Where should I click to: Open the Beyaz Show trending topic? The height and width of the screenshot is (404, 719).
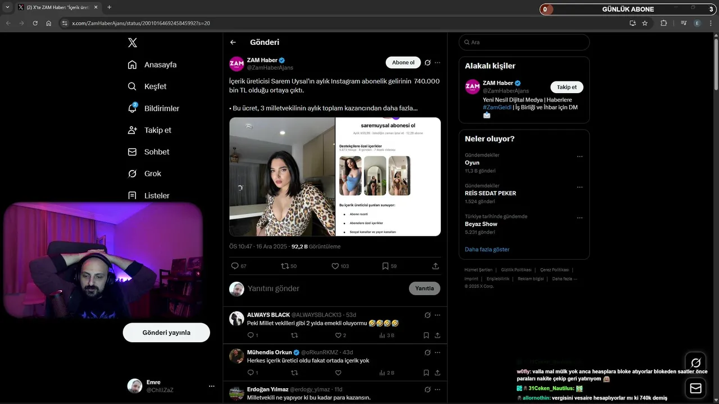[x=481, y=224]
